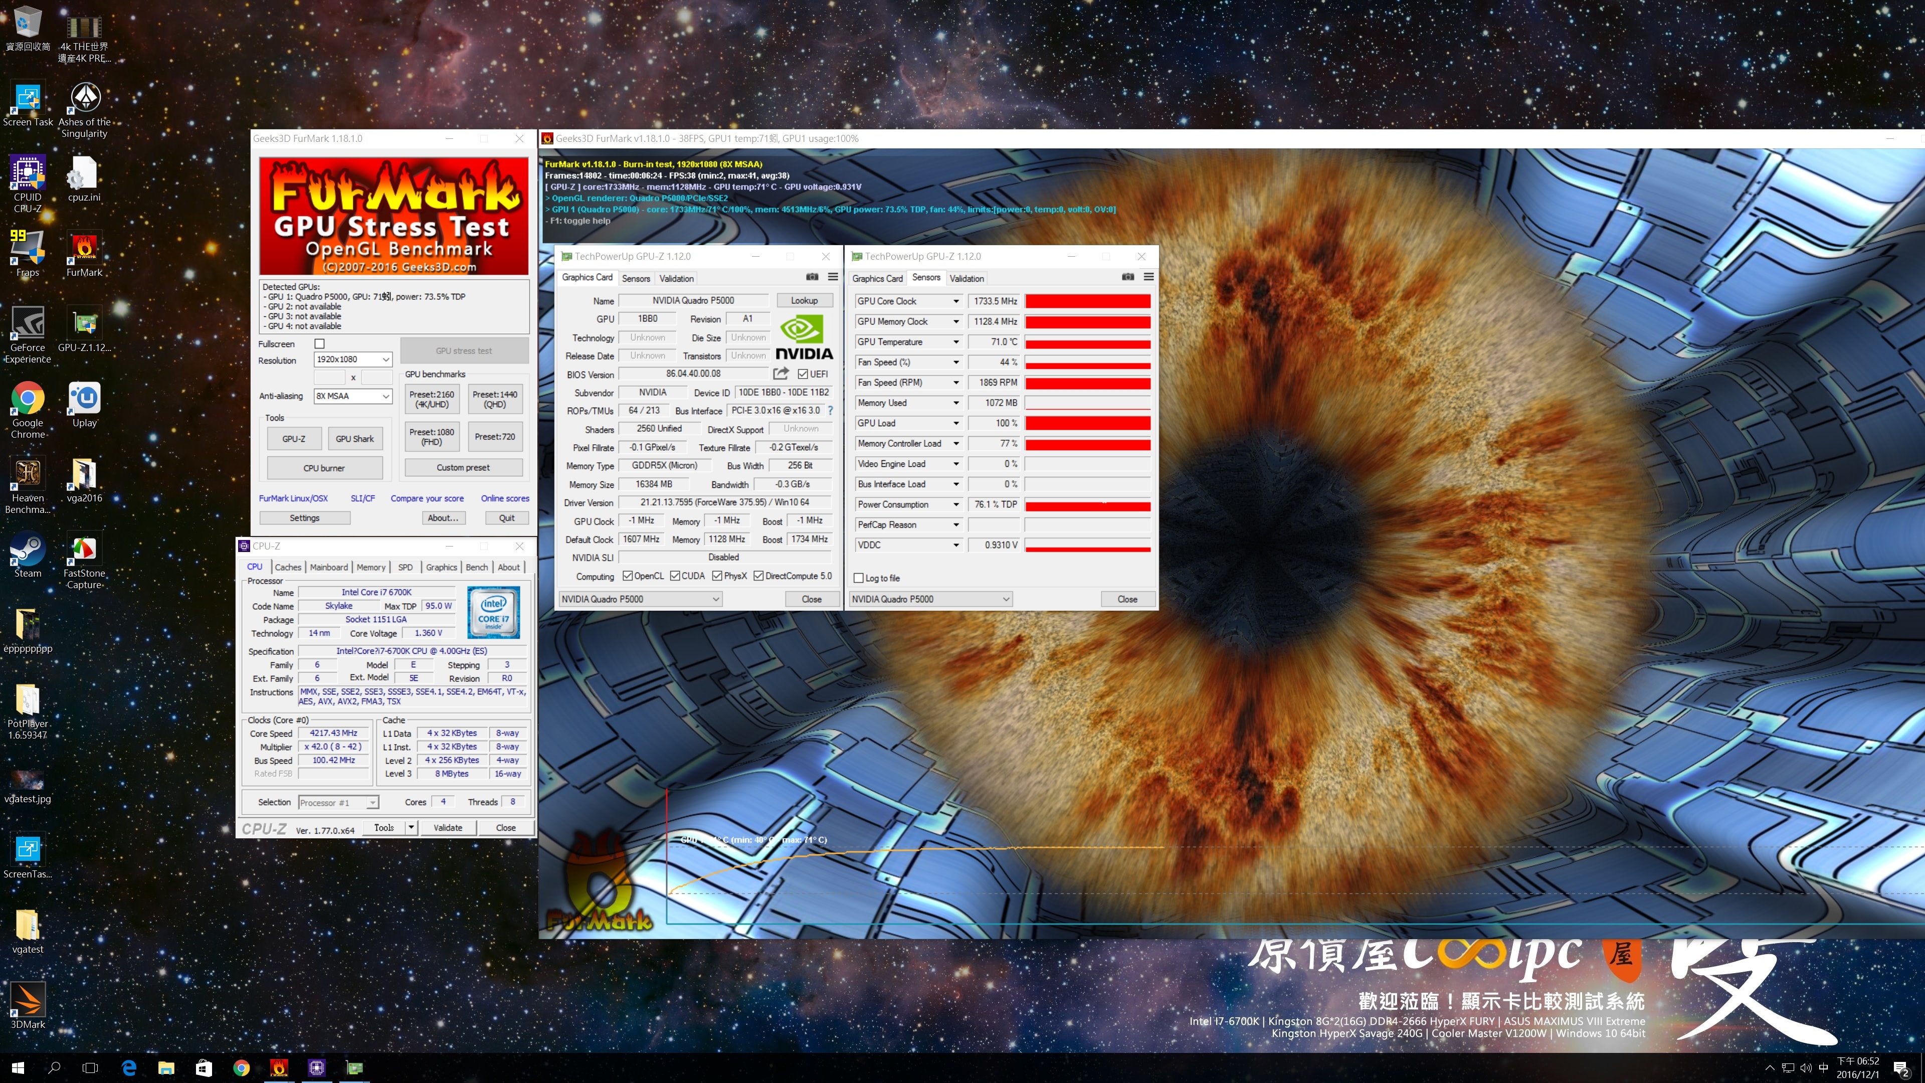Screen dimensions: 1925x1083
Task: Open the Fraps desktop icon
Action: tap(28, 253)
